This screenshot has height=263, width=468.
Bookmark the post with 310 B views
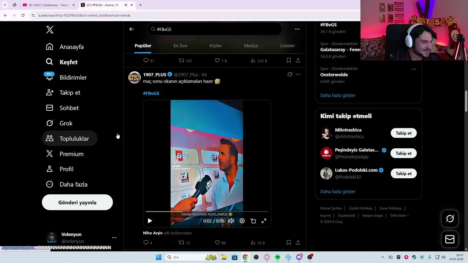(x=288, y=61)
